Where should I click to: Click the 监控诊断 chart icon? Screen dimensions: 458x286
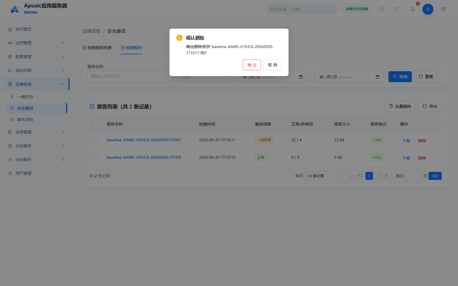coord(10,70)
